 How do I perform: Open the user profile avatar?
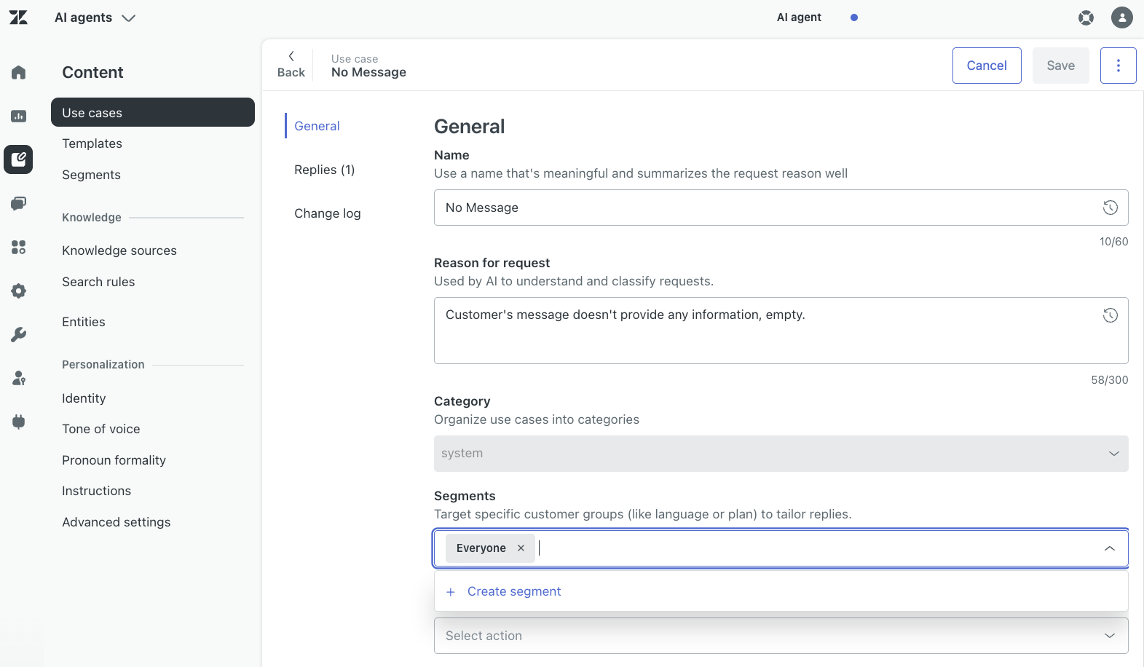point(1122,17)
